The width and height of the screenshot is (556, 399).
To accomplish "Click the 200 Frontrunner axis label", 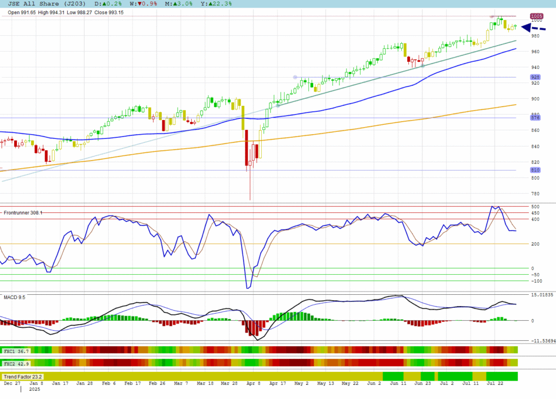I will 535,244.
